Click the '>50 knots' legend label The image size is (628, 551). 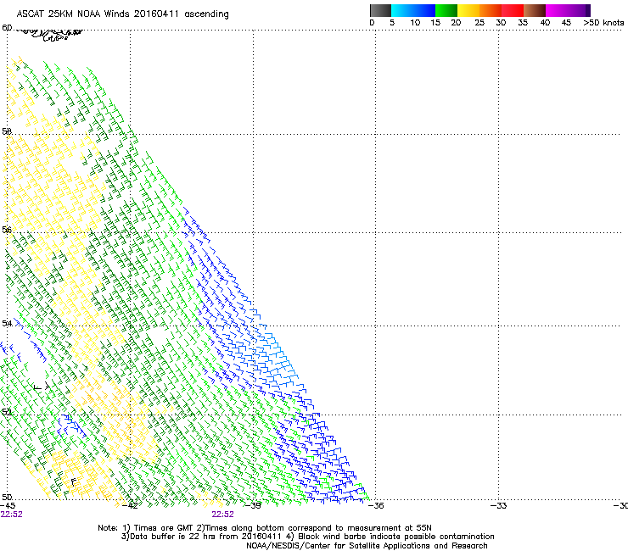(603, 23)
